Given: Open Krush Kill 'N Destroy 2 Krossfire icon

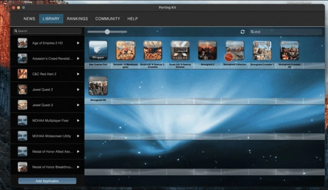Looking at the screenshot, I should [153, 50].
